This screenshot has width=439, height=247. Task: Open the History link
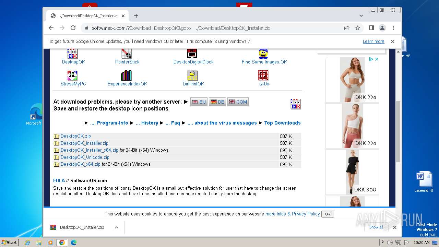(x=147, y=123)
